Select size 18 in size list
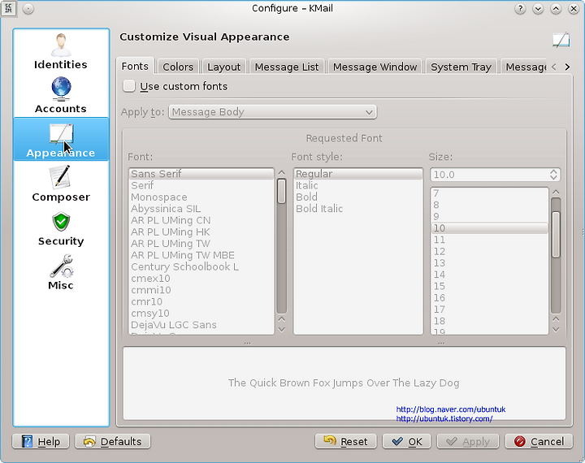585x463 pixels. pyautogui.click(x=489, y=321)
